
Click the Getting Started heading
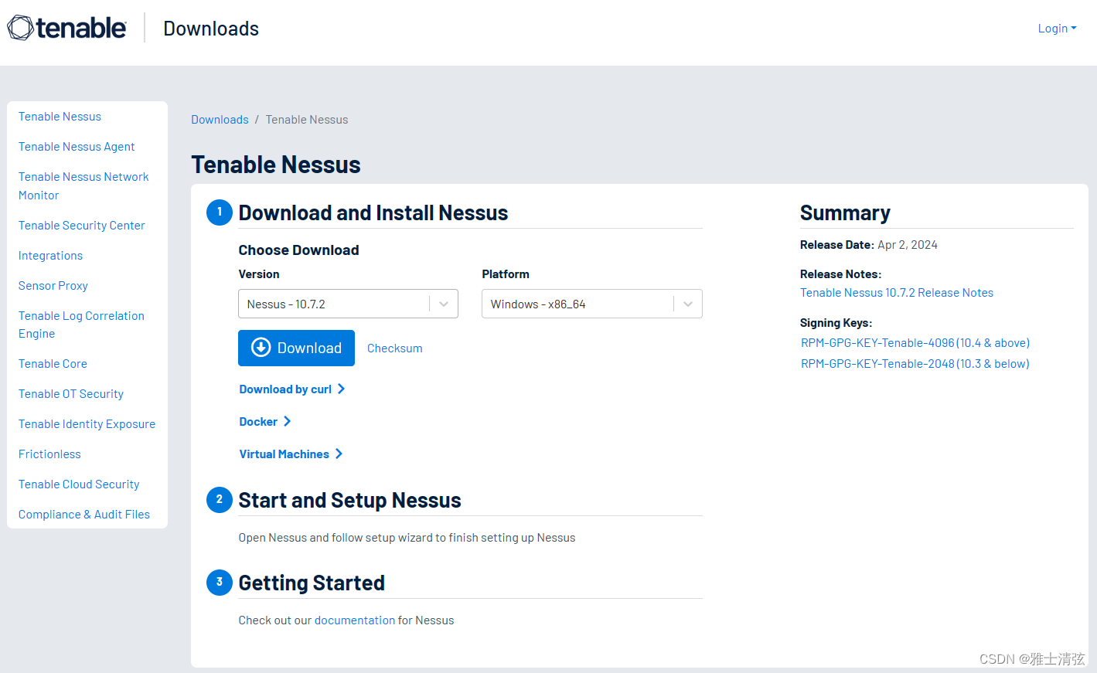click(x=312, y=583)
